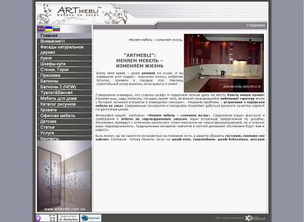Click the wardrobe banner with www.artmebli.com.ua
The width and height of the screenshot is (304, 222).
[x=64, y=176]
